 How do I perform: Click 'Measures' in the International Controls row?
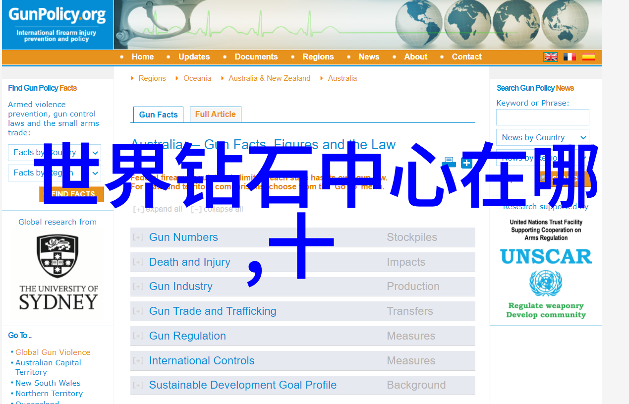tap(411, 361)
